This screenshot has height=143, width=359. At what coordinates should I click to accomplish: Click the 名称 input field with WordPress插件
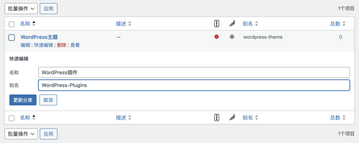point(194,73)
